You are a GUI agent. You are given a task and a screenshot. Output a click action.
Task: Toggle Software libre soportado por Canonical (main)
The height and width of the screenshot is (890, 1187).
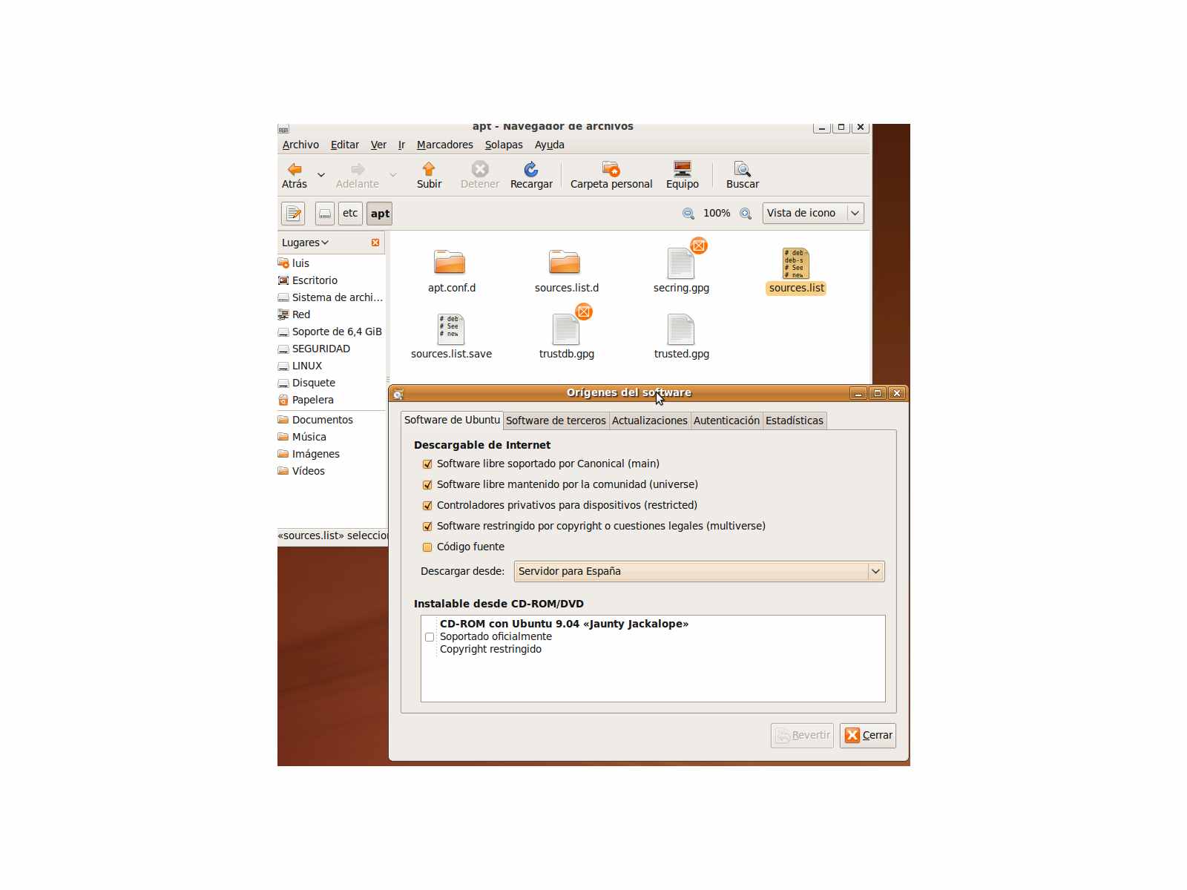pos(427,464)
